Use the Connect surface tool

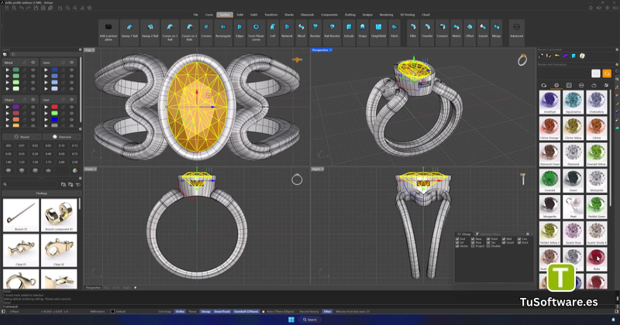(x=442, y=31)
